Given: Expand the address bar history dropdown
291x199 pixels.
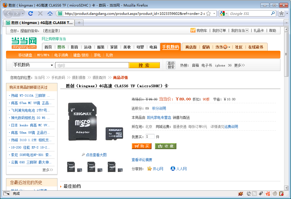Looking at the screenshot, I should point(214,13).
